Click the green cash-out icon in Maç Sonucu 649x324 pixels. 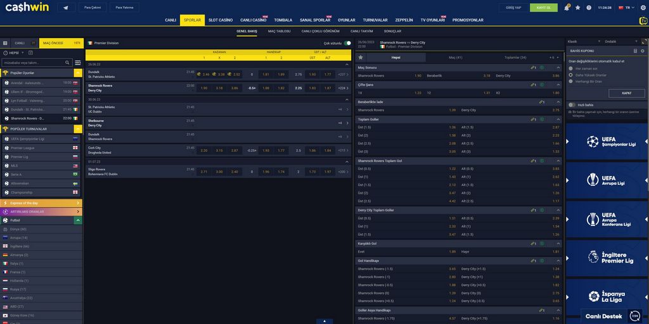pos(542,67)
